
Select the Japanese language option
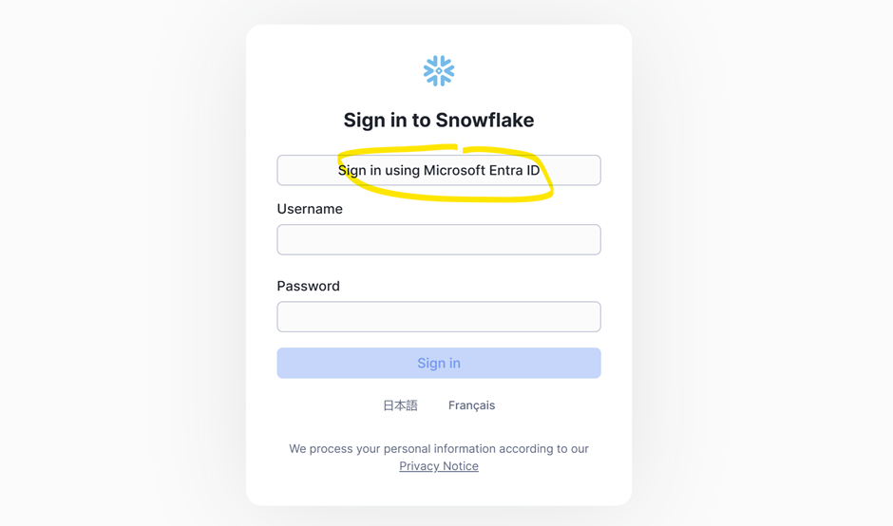pyautogui.click(x=400, y=405)
